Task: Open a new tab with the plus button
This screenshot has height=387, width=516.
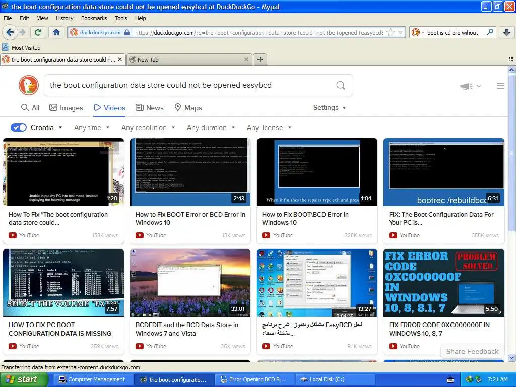Action: (260, 59)
